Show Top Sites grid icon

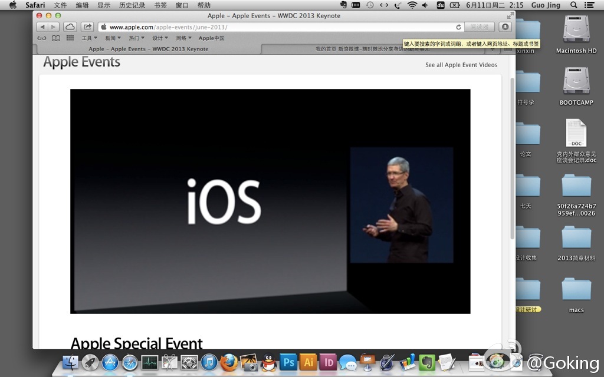pos(70,38)
